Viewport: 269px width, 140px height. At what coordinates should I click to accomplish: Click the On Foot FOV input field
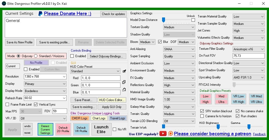(x=248, y=56)
